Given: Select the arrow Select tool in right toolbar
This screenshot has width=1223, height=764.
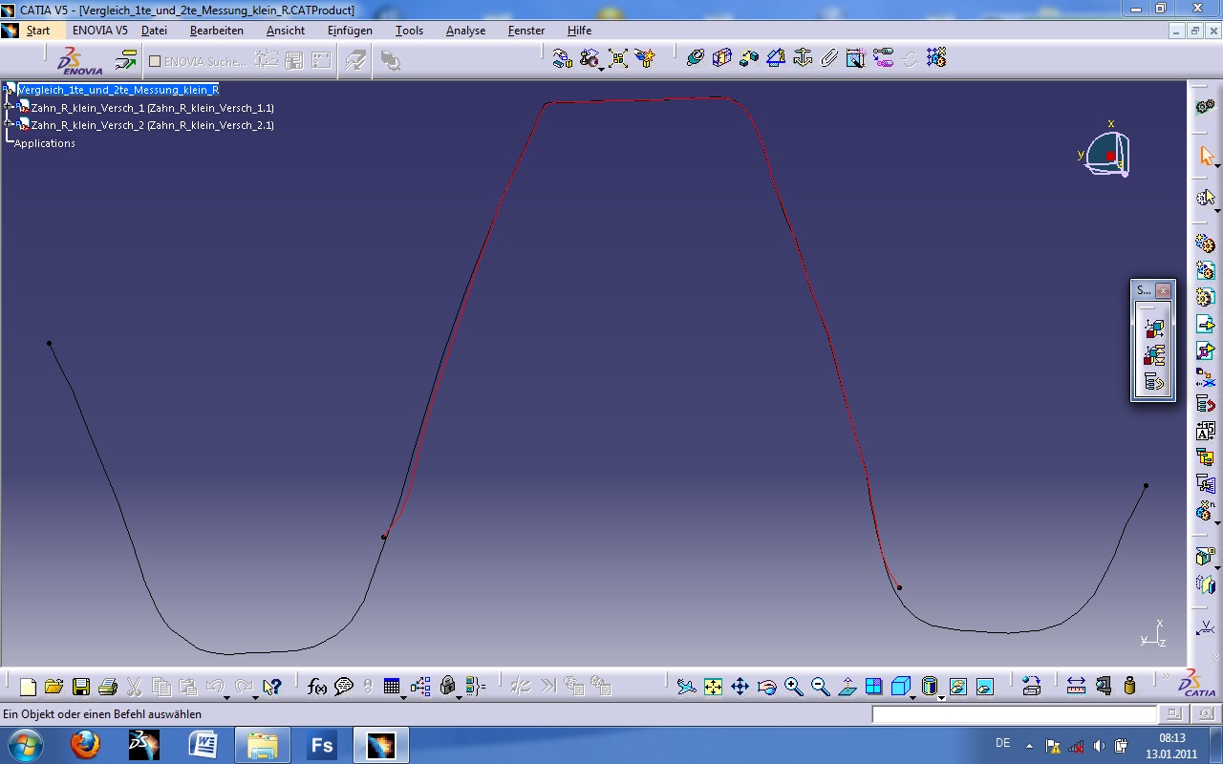Looking at the screenshot, I should tap(1206, 156).
